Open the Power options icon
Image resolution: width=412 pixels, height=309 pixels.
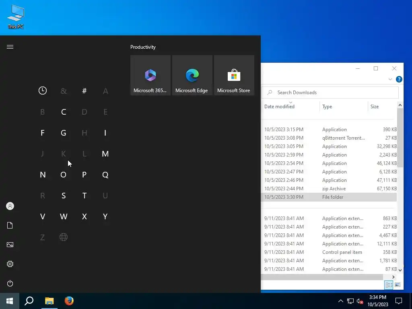(10, 283)
